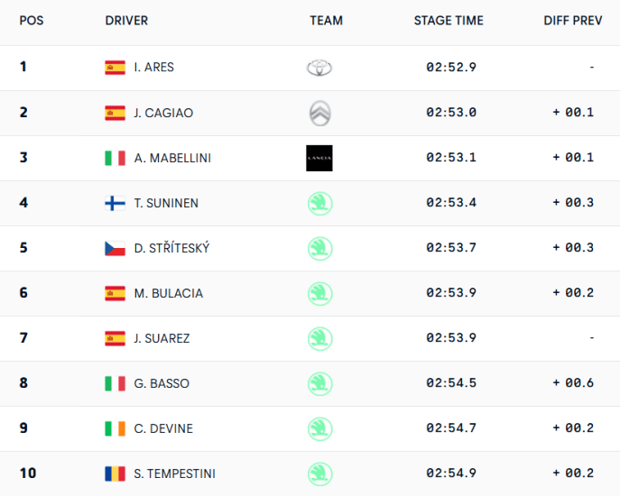The height and width of the screenshot is (496, 620).
Task: Click the Romanian flag beside S. Tempestini
Action: 115,473
